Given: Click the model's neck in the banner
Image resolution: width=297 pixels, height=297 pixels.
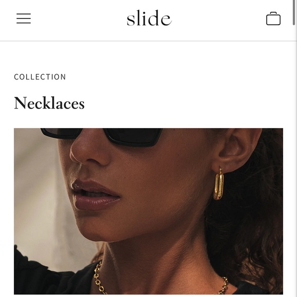Looking at the screenshot, I should [161, 265].
